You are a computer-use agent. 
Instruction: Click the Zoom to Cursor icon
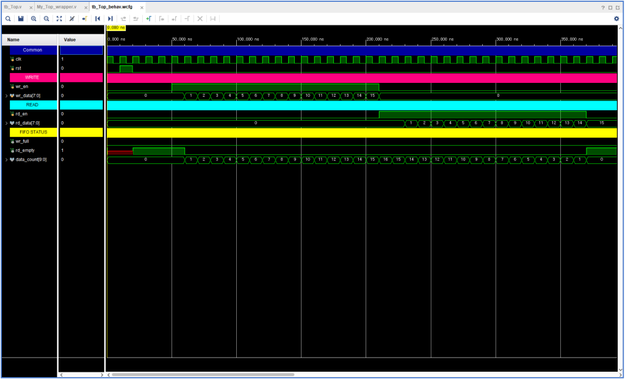[x=72, y=19]
